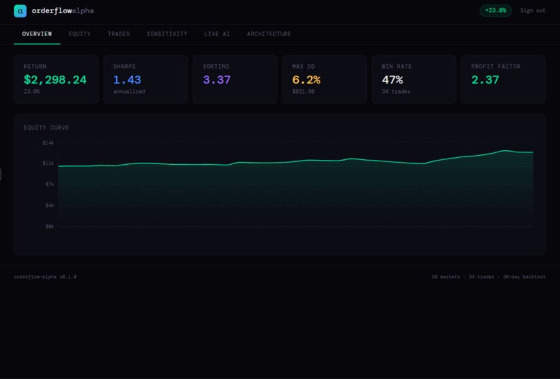This screenshot has width=560, height=379.
Task: Click the orderflowalpha alpha logo icon
Action: [x=20, y=10]
